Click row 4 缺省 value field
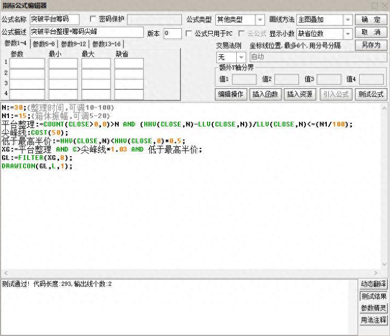The width and height of the screenshot is (390, 336). pyautogui.click(x=129, y=95)
